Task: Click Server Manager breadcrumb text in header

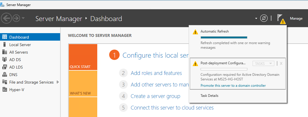Action: (x=59, y=19)
